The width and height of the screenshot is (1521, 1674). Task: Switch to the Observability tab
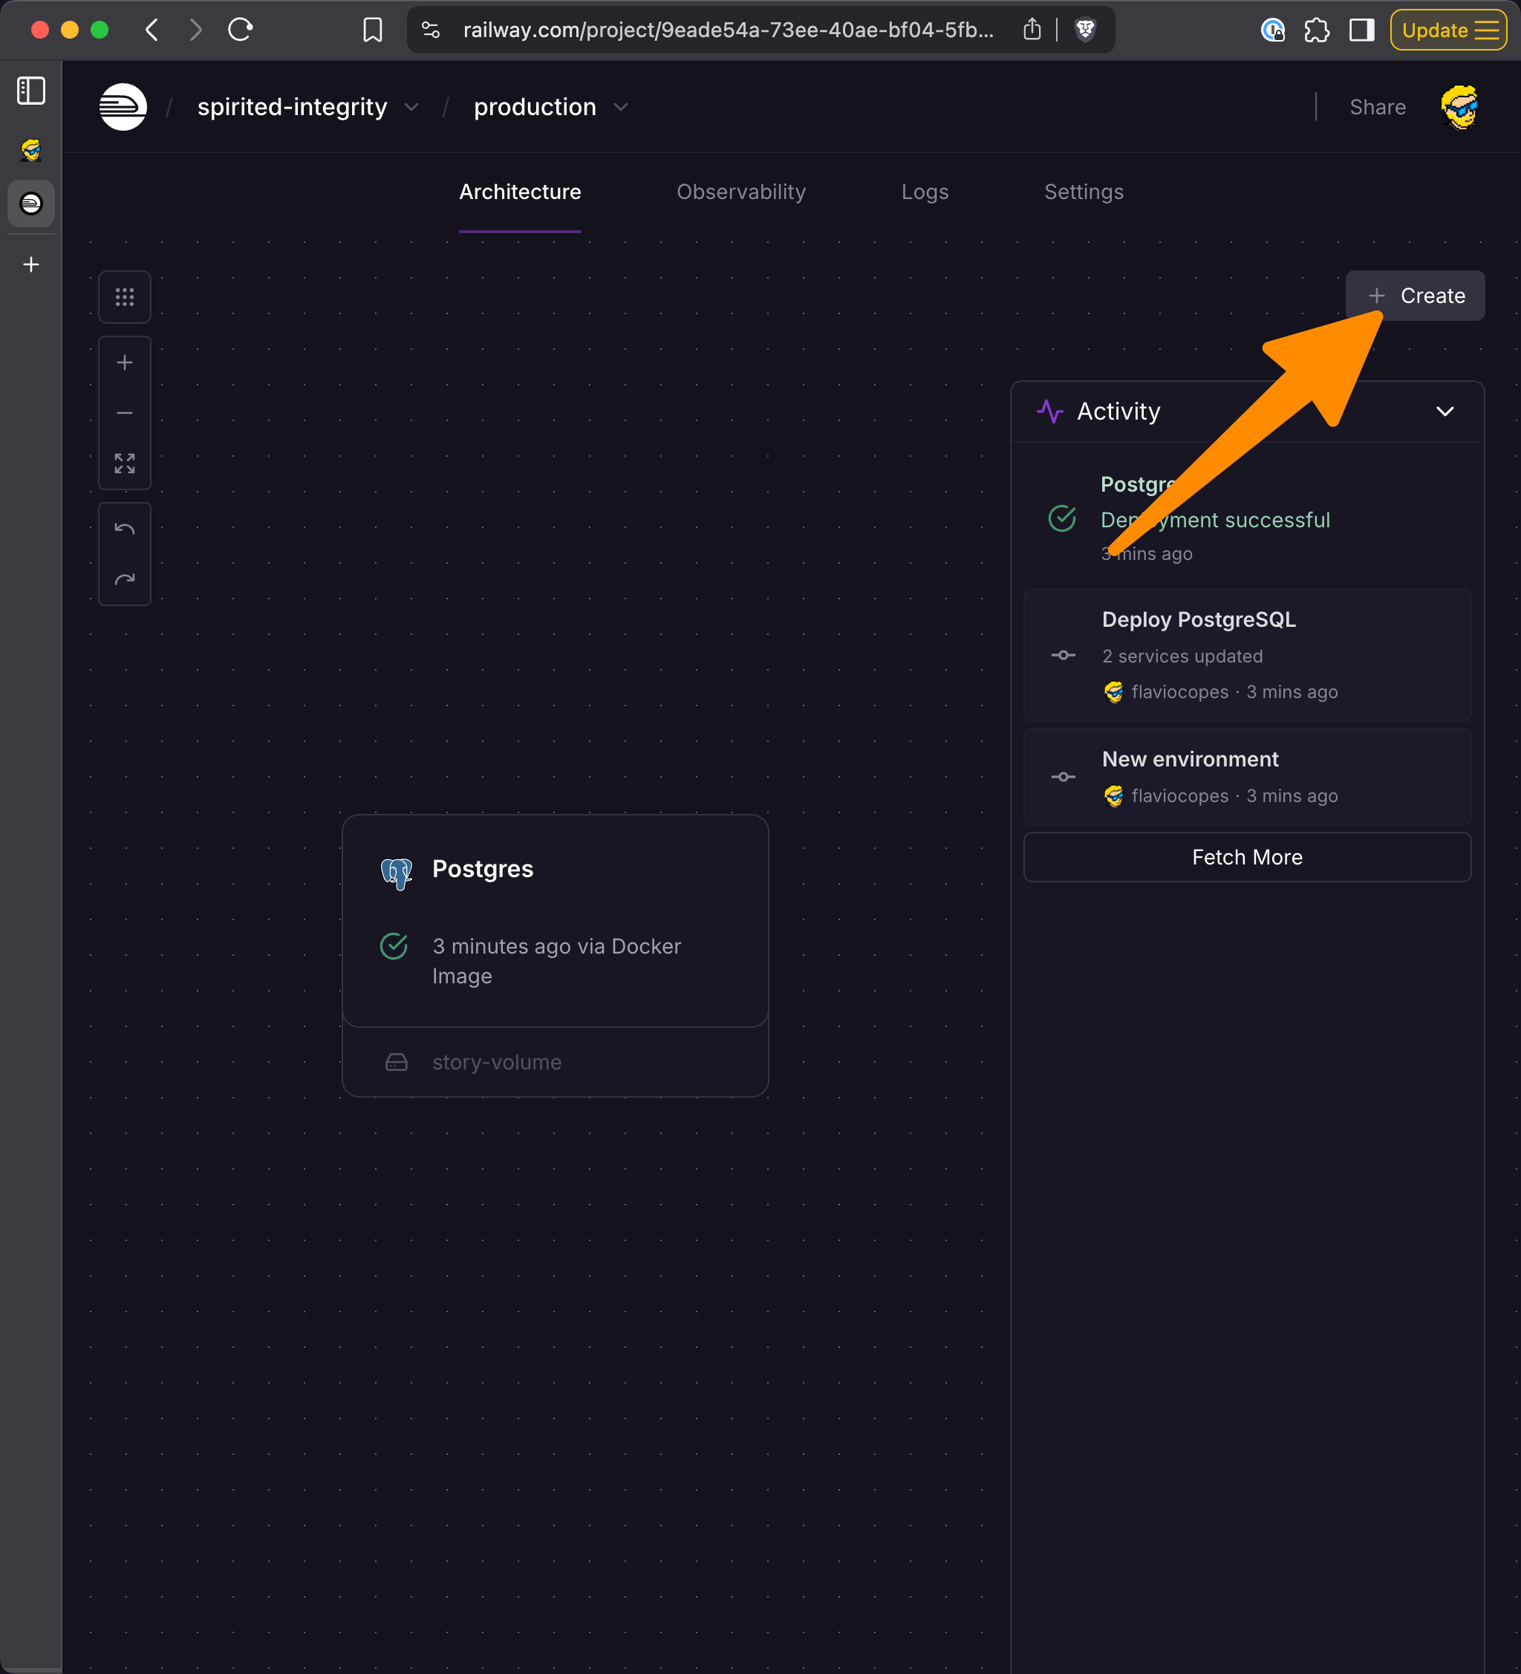click(740, 192)
